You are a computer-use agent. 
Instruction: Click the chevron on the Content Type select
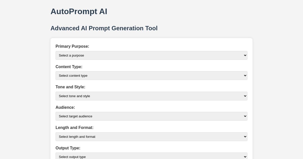[x=244, y=75]
